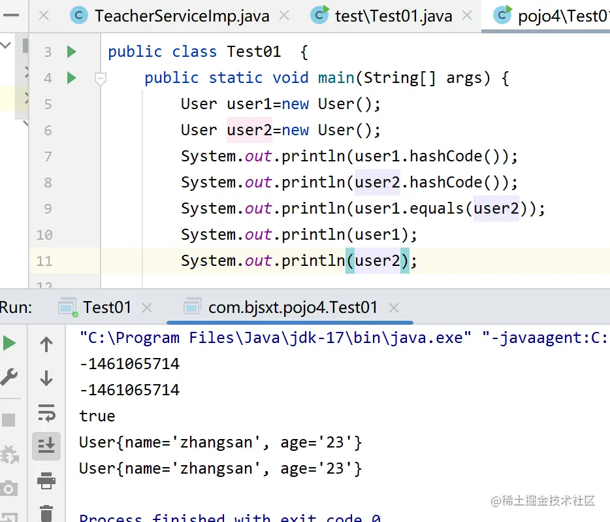Click println(user2) statement on line 11
Image resolution: width=610 pixels, height=522 pixels.
point(298,261)
